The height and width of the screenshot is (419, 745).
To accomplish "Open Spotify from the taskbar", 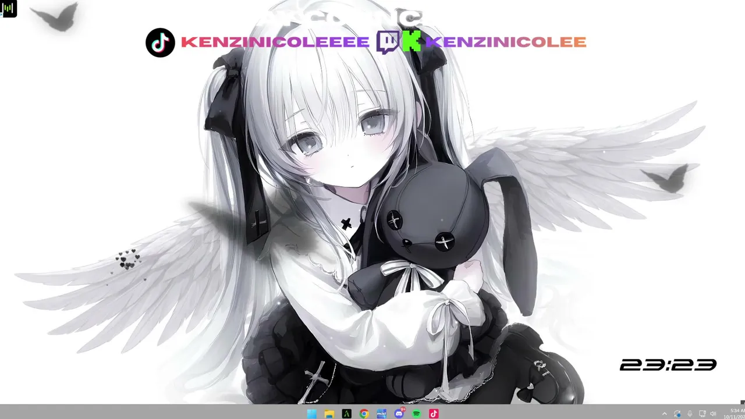I will tap(417, 414).
